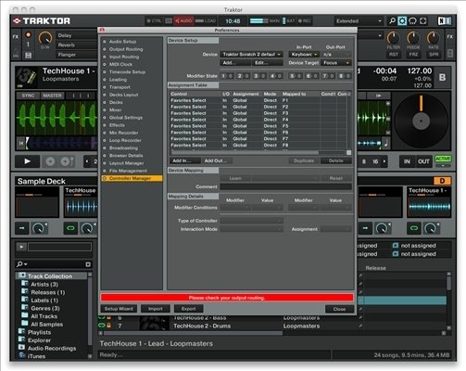Click the arrow play-mode icon on Sample Deck

[22, 228]
